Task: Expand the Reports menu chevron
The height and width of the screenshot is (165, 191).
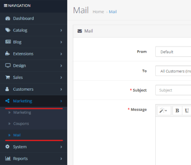Action: (61, 159)
